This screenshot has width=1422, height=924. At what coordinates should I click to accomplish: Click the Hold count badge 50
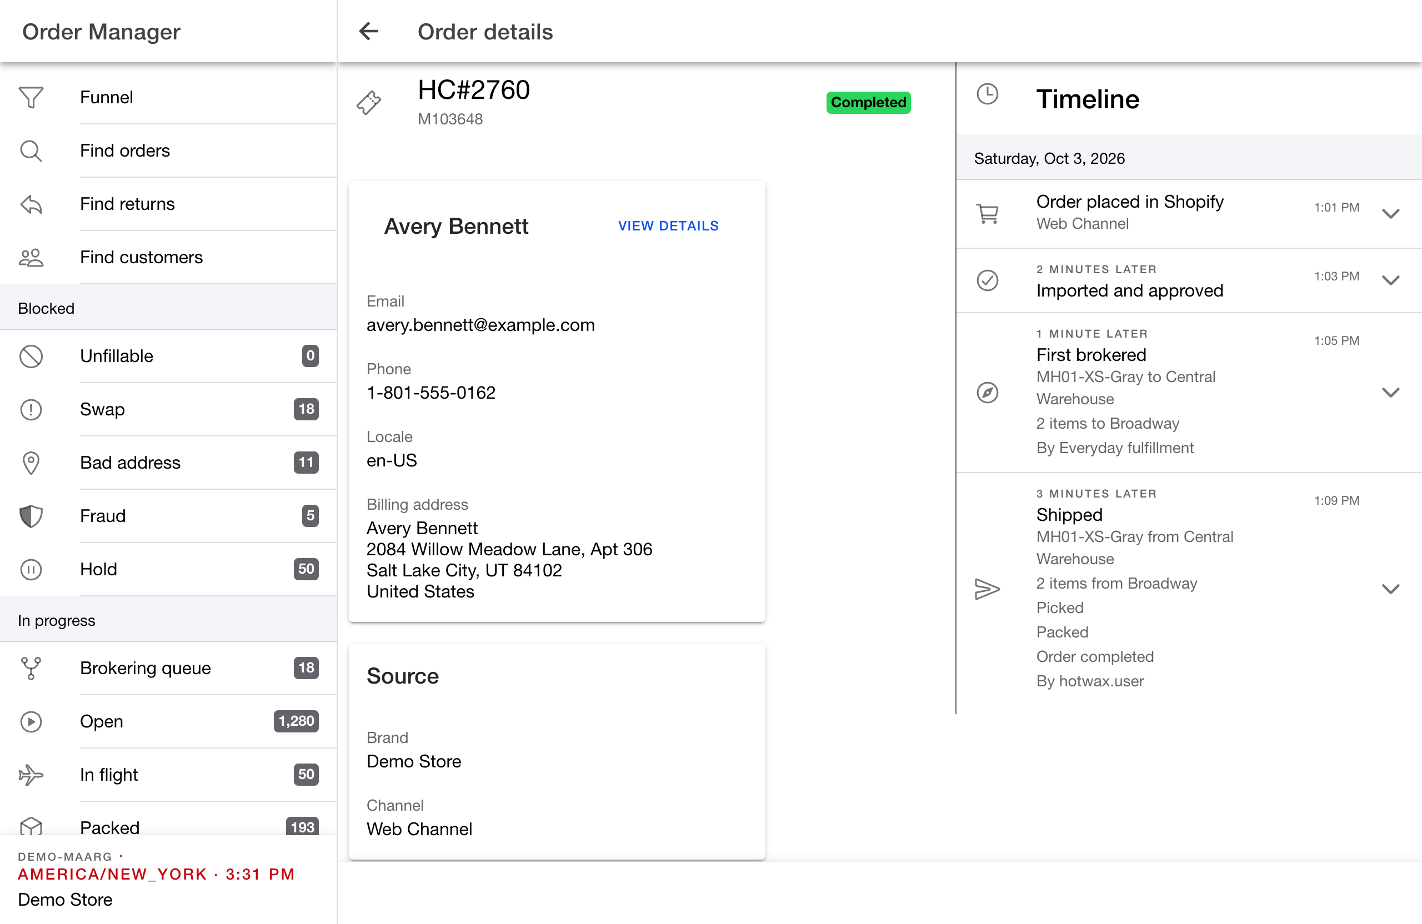click(306, 569)
